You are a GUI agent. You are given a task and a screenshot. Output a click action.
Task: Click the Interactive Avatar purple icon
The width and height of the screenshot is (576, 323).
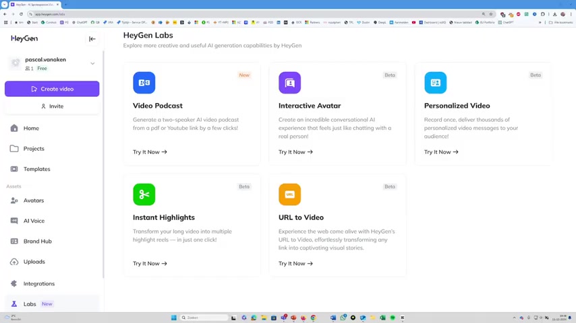coord(289,83)
